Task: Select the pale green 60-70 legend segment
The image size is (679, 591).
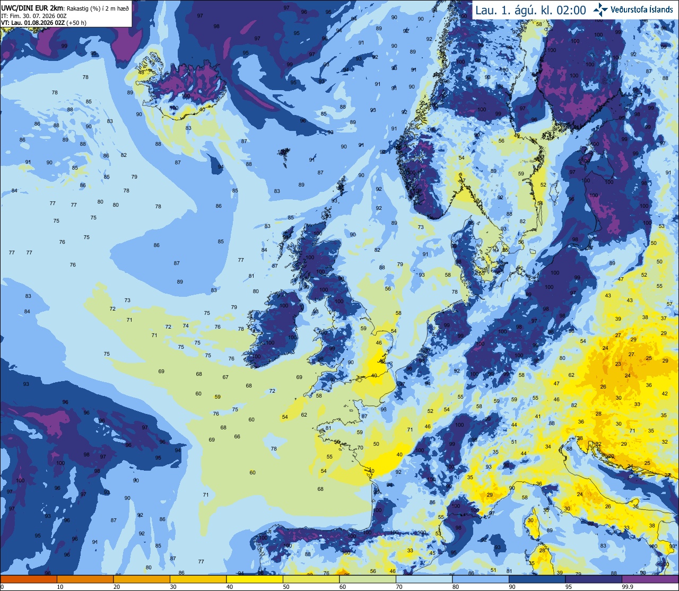Action: (x=368, y=579)
